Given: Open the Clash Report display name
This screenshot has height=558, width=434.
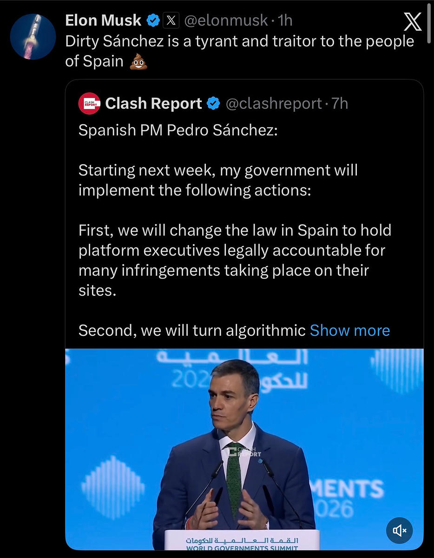Looking at the screenshot, I should [x=153, y=103].
